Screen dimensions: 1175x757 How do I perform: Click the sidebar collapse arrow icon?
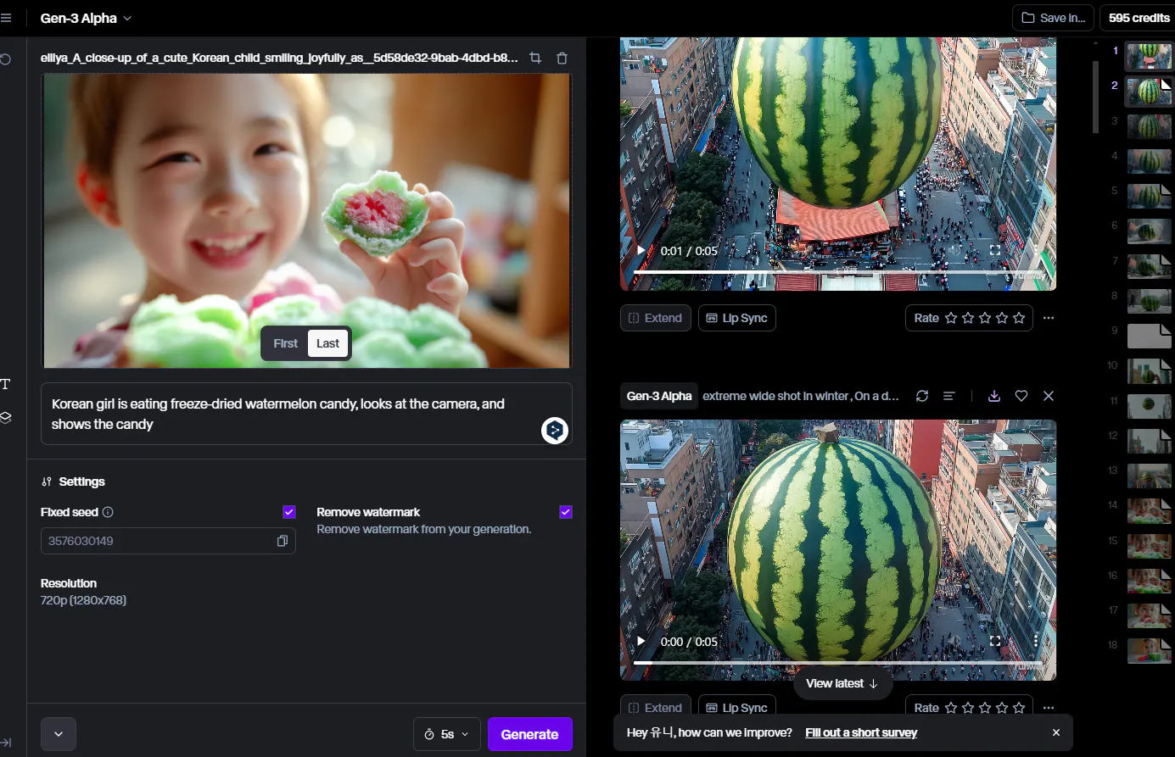6,743
